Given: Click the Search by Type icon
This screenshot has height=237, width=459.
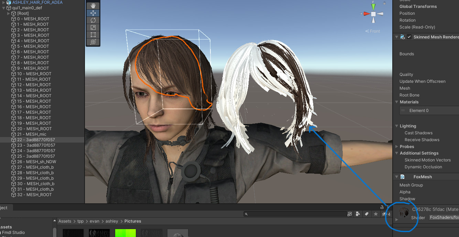Looking at the screenshot, I should (x=358, y=214).
